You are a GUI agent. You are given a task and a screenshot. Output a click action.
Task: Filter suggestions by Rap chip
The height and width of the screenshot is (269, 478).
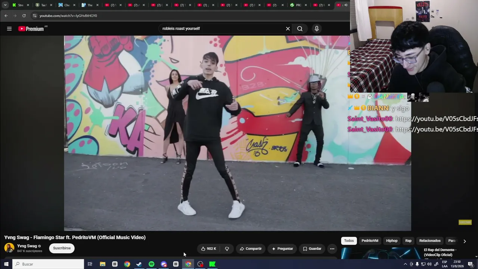409,241
